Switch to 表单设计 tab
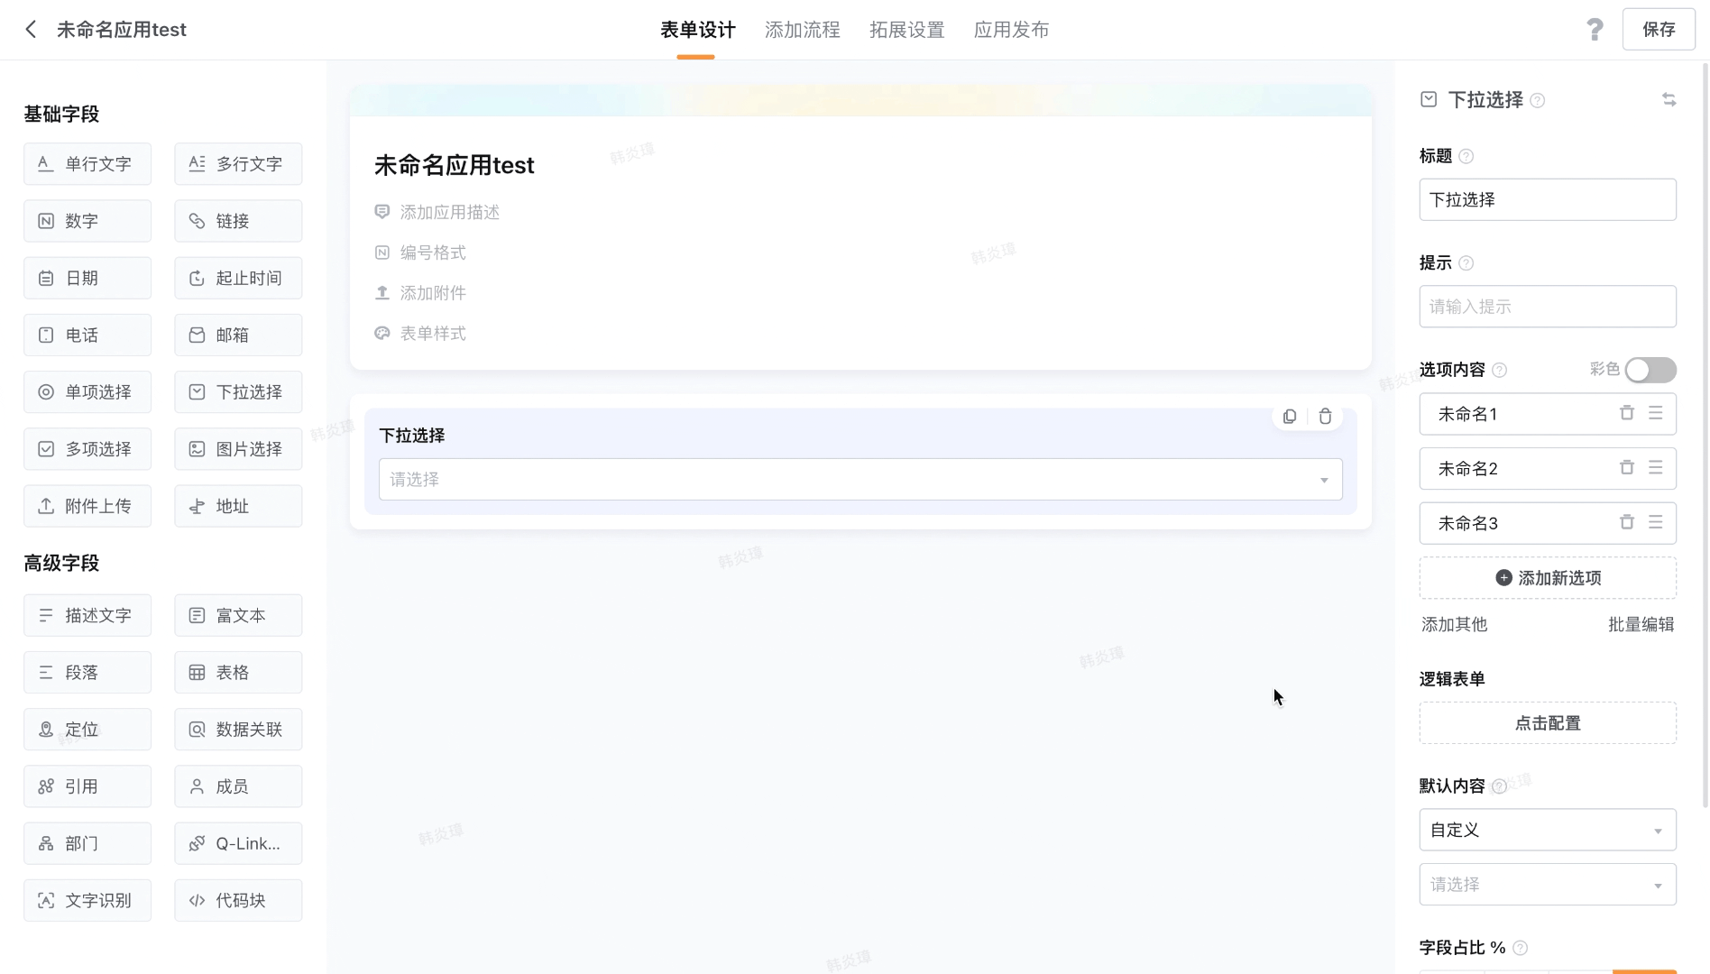This screenshot has height=974, width=1710. click(x=697, y=30)
